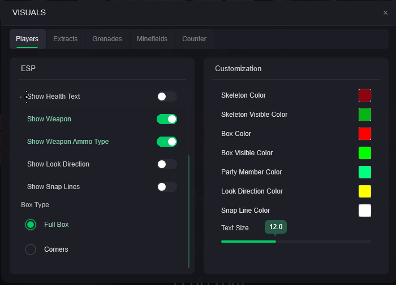Disable the Show Weapon toggle
The image size is (396, 285).
[167, 119]
